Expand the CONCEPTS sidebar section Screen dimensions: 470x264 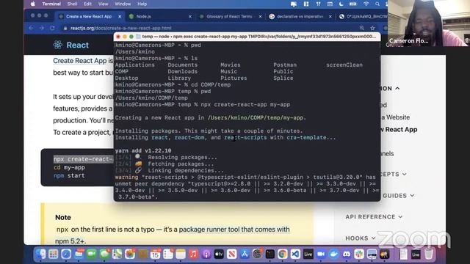pyautogui.click(x=394, y=174)
